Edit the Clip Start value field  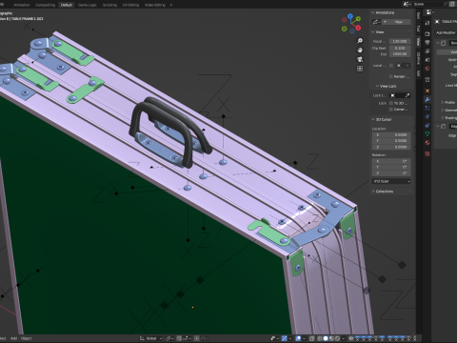click(x=400, y=48)
